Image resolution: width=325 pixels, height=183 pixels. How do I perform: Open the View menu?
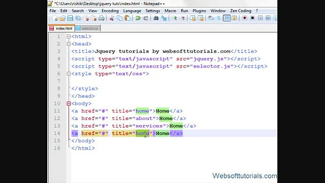pyautogui.click(x=92, y=11)
